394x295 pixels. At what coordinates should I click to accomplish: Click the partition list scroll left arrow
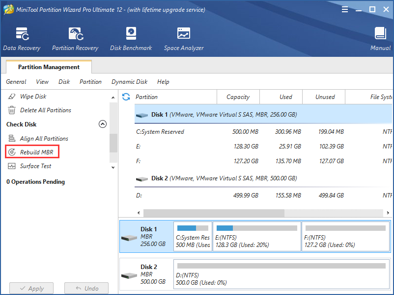(x=139, y=213)
